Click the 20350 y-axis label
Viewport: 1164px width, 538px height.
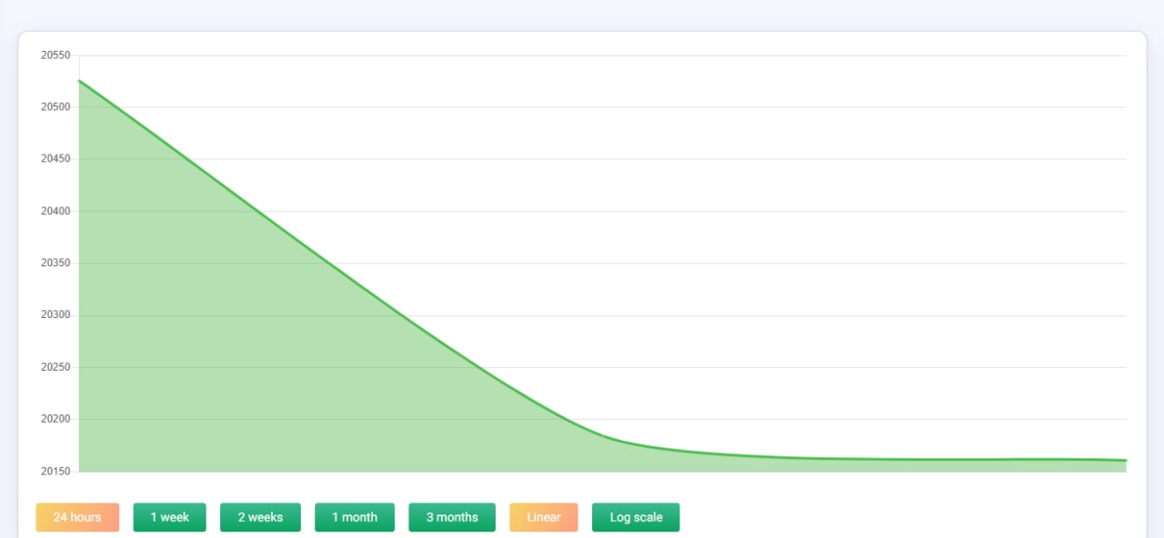click(x=55, y=264)
